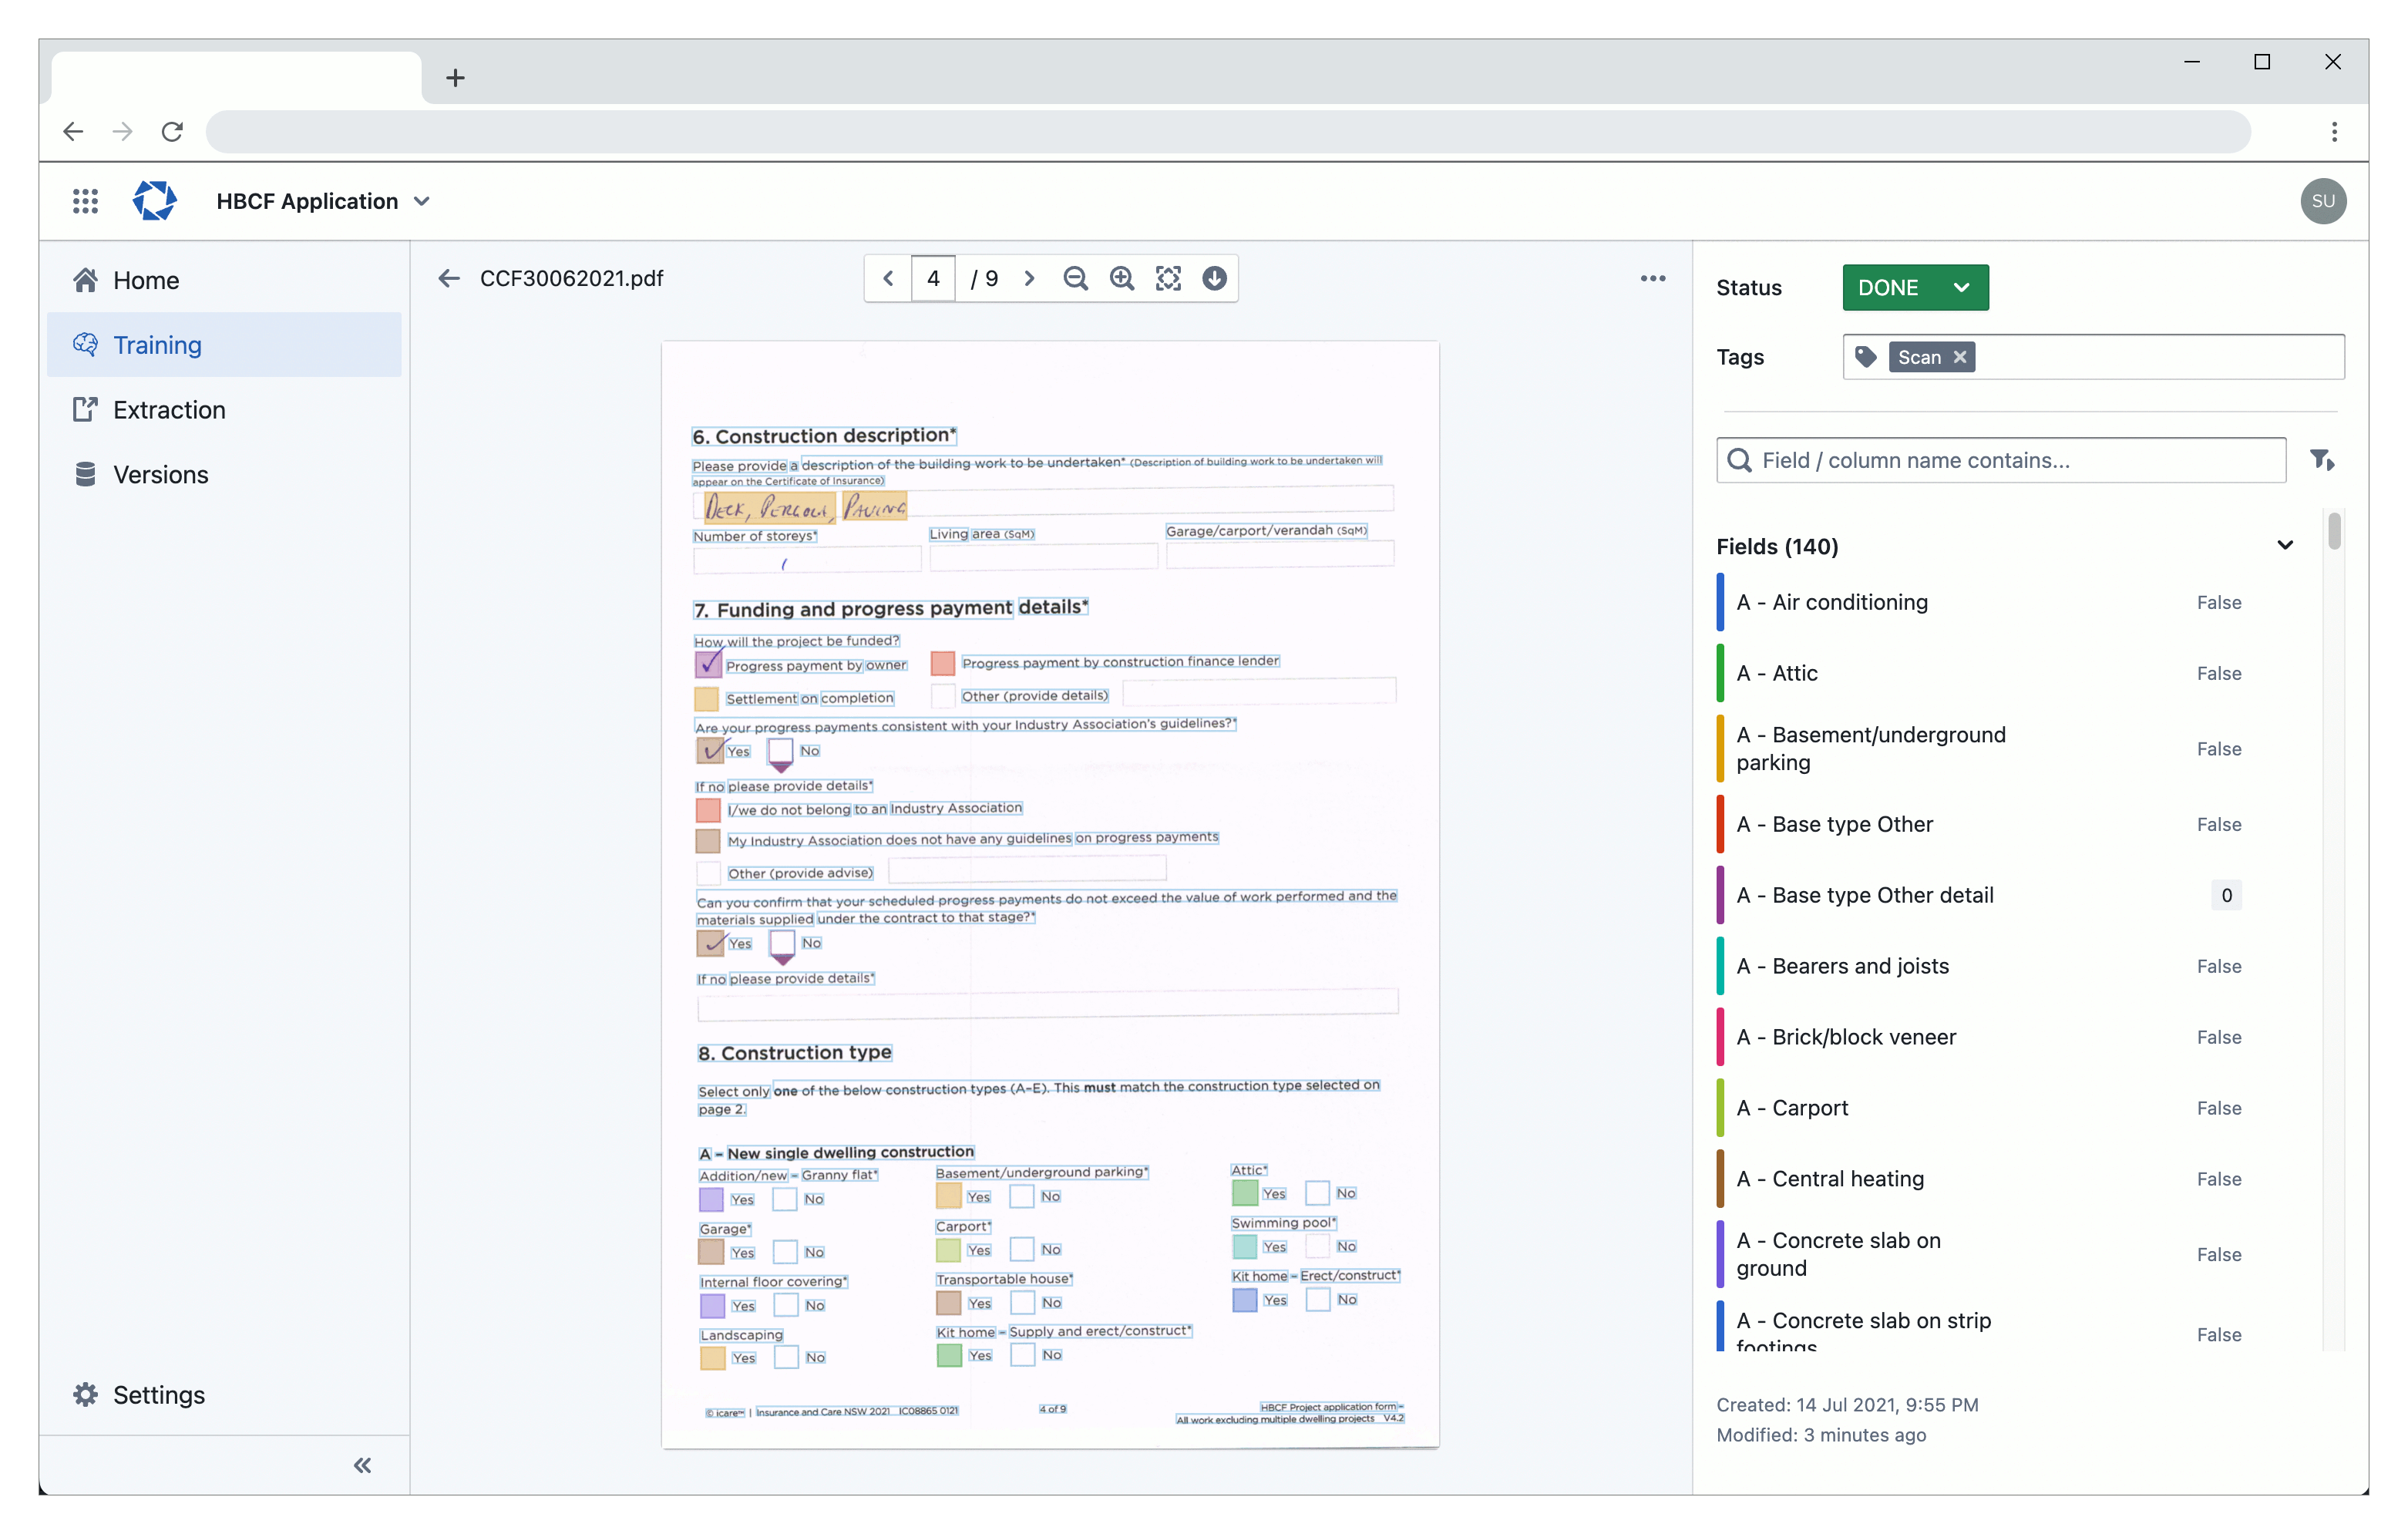Click the Home navigation icon
The width and height of the screenshot is (2408, 1534).
pyautogui.click(x=86, y=279)
